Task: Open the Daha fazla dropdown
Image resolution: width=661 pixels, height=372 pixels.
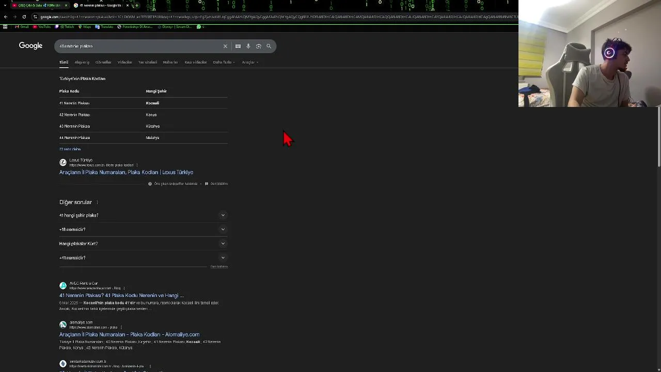Action: tap(224, 62)
